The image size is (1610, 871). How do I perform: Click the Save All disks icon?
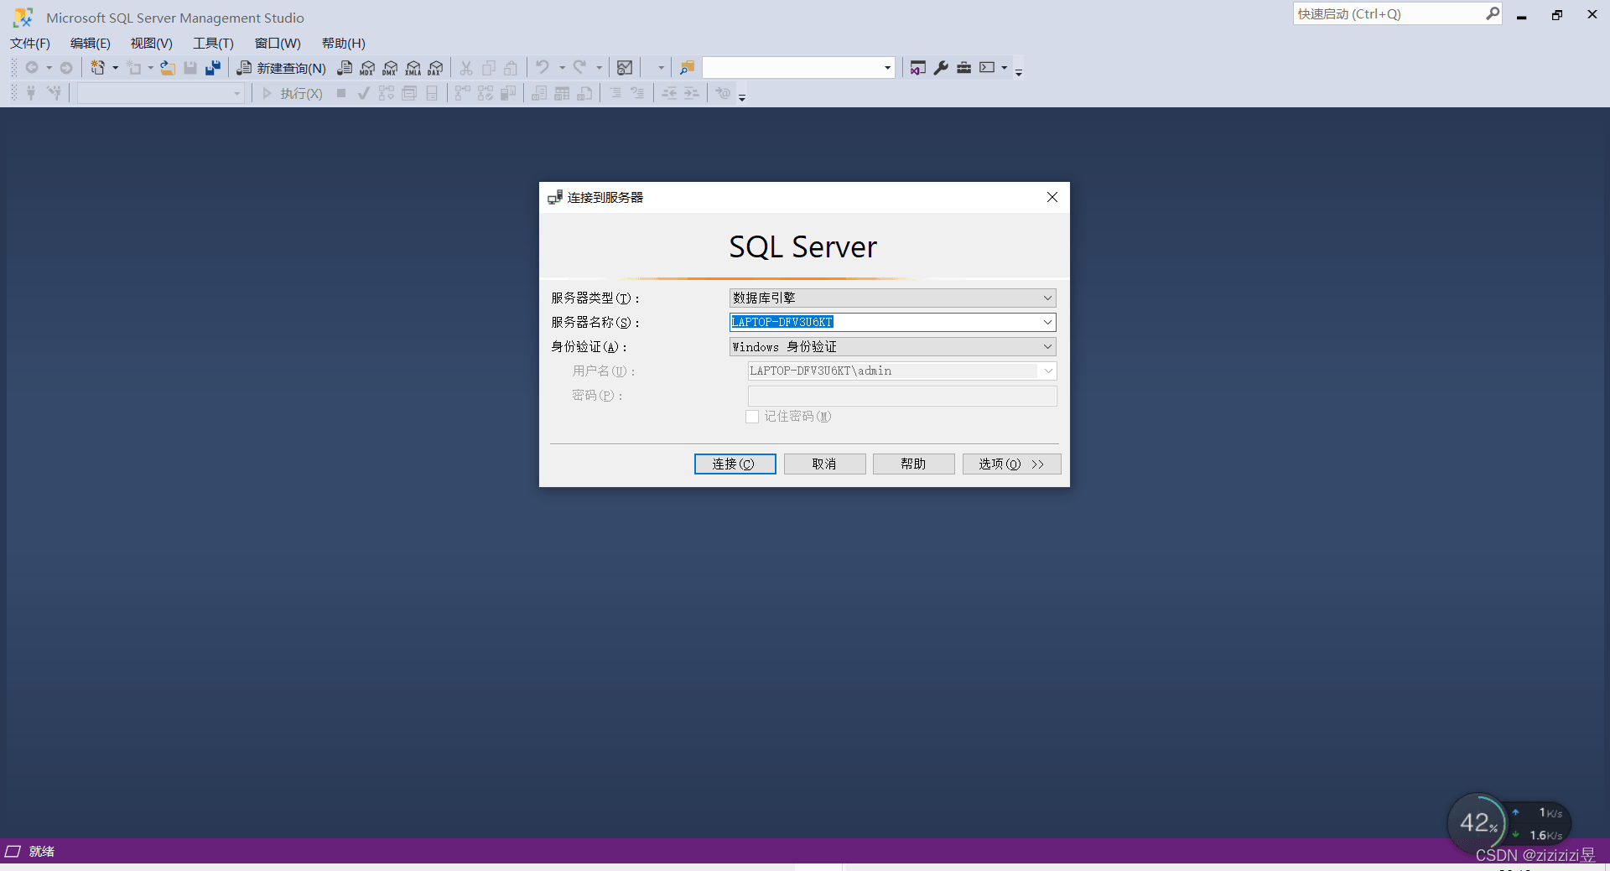point(213,68)
